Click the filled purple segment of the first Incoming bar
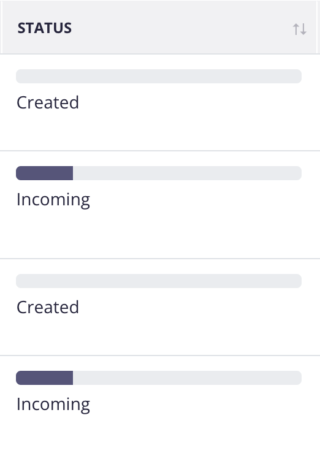Image resolution: width=320 pixels, height=456 pixels. click(x=45, y=173)
